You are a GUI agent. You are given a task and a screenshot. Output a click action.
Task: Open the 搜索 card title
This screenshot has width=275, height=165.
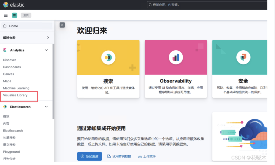[108, 81]
